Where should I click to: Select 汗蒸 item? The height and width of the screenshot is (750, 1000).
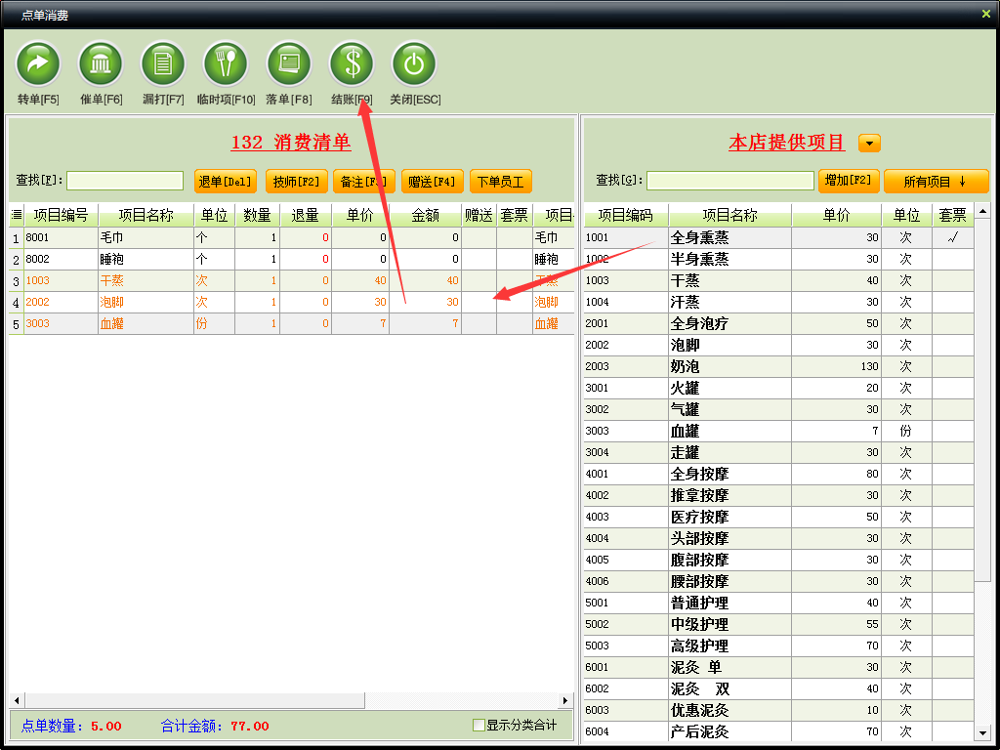[778, 302]
